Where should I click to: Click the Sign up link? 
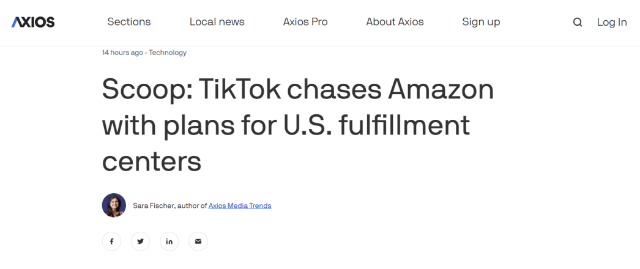click(x=481, y=22)
